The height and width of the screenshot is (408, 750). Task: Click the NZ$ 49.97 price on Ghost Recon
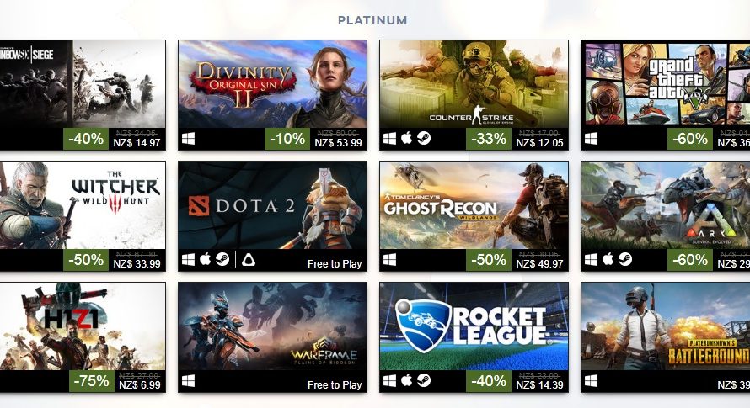(x=539, y=263)
